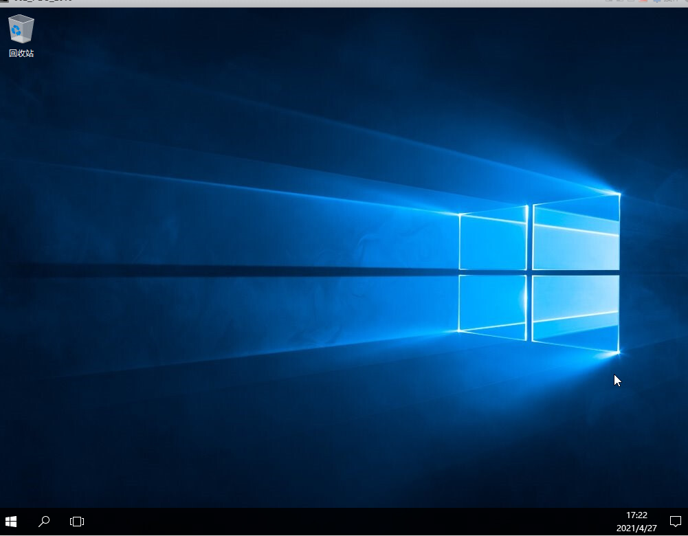Click the date 2021/4/27 on the taskbar

[636, 527]
